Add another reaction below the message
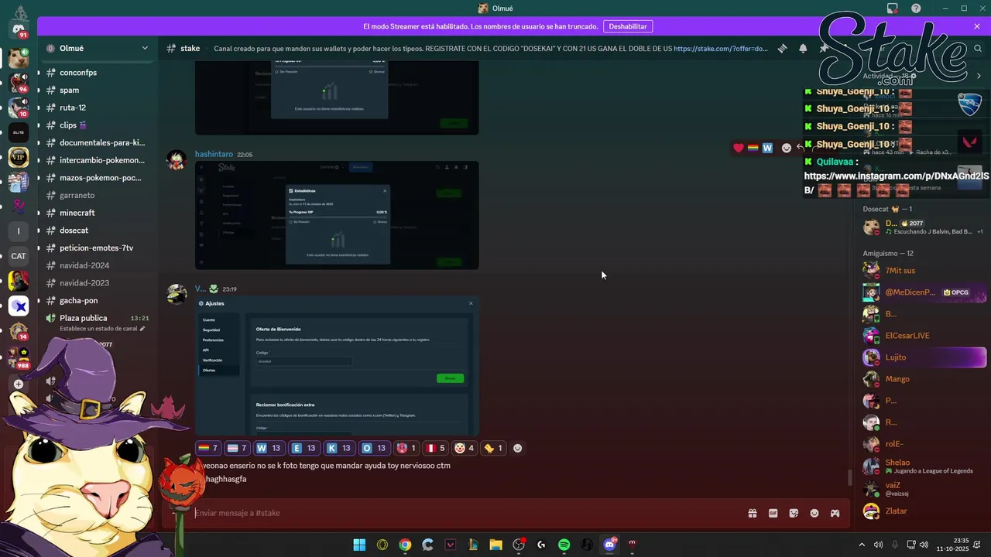991x557 pixels. [x=518, y=448]
